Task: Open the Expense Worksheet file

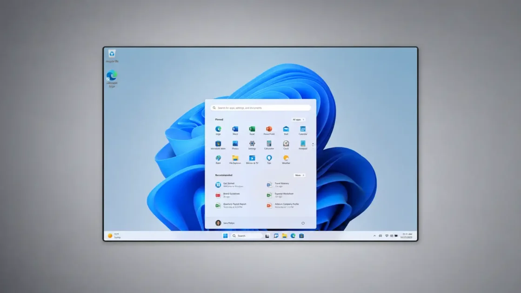Action: [x=280, y=195]
